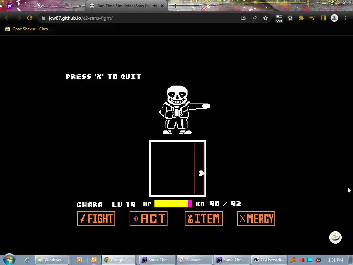Close the Bad Time Simulator tab
The width and height of the screenshot is (353, 265).
pyautogui.click(x=162, y=6)
